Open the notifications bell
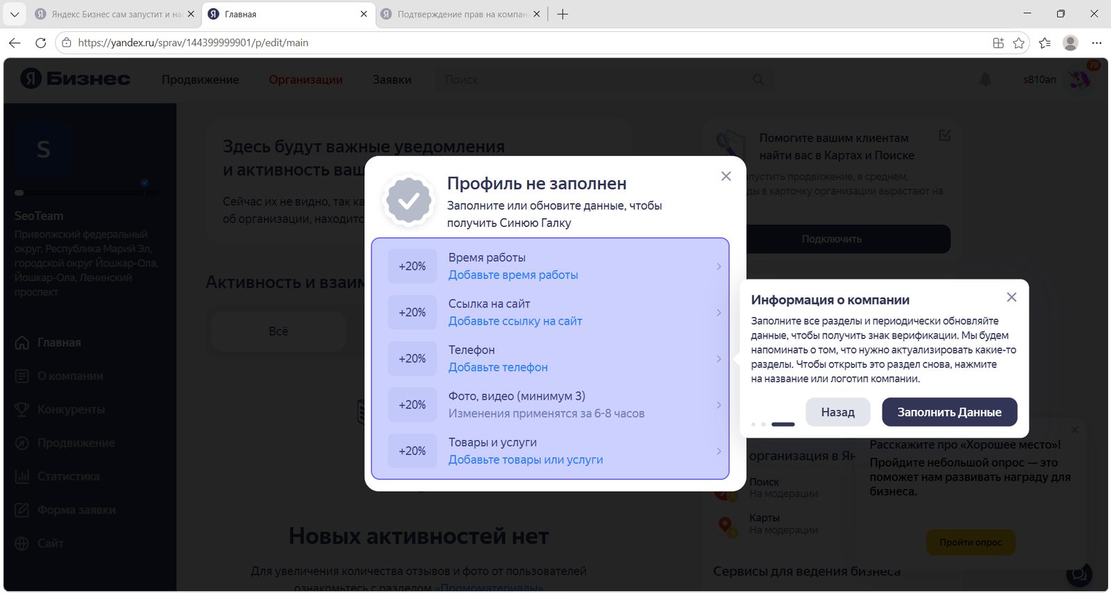1111x593 pixels. [985, 80]
